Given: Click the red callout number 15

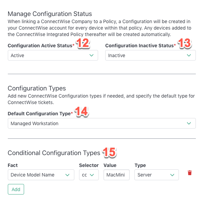Looking at the screenshot, I should (109, 152).
